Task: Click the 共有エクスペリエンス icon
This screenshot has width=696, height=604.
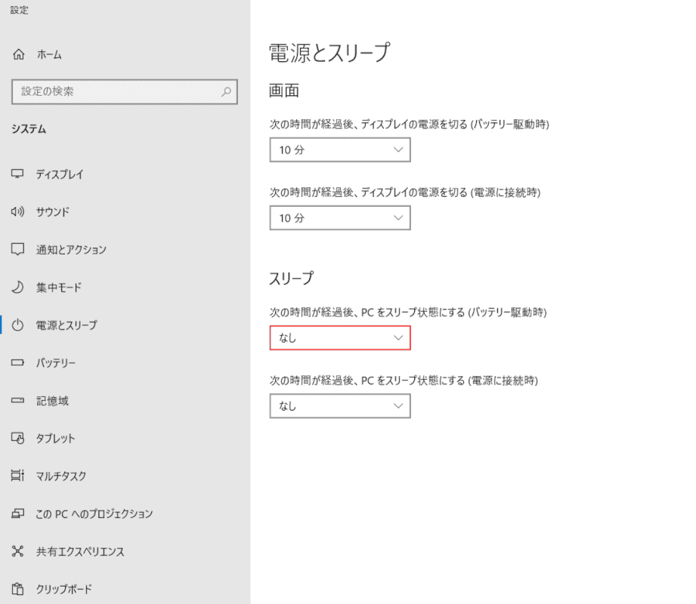Action: 17,551
